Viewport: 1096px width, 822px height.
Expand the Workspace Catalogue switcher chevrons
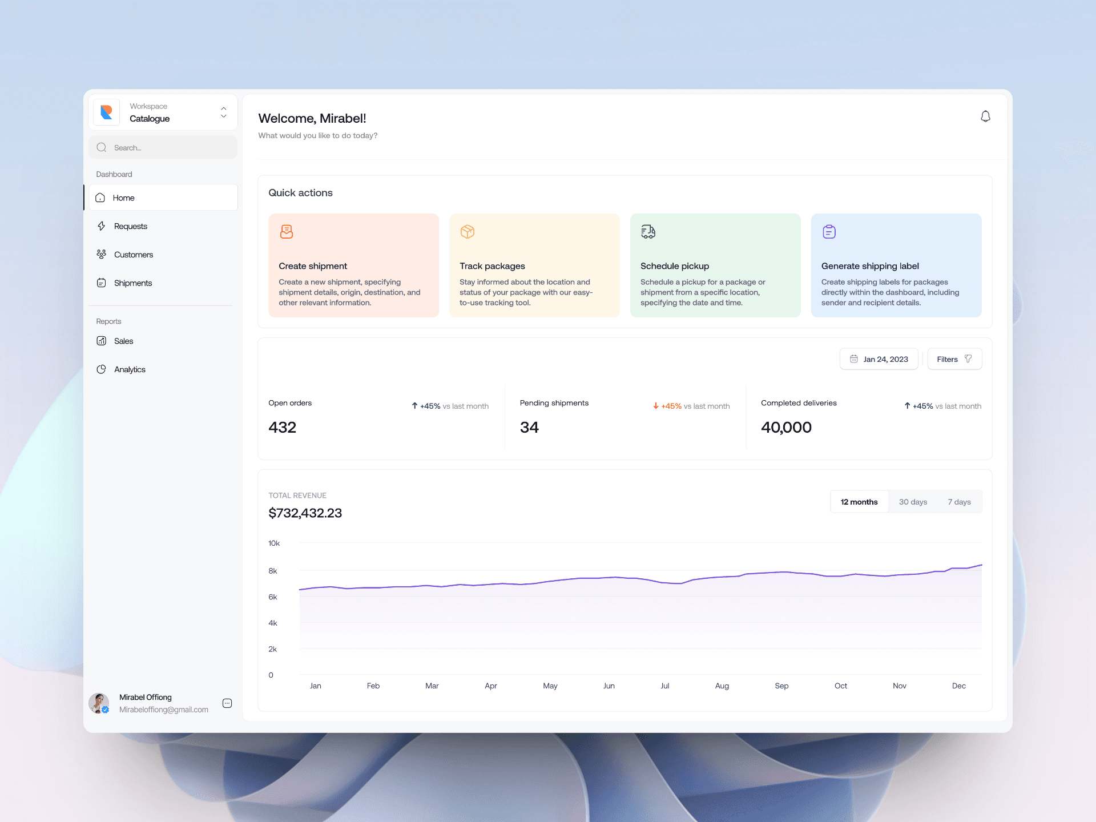click(x=224, y=112)
